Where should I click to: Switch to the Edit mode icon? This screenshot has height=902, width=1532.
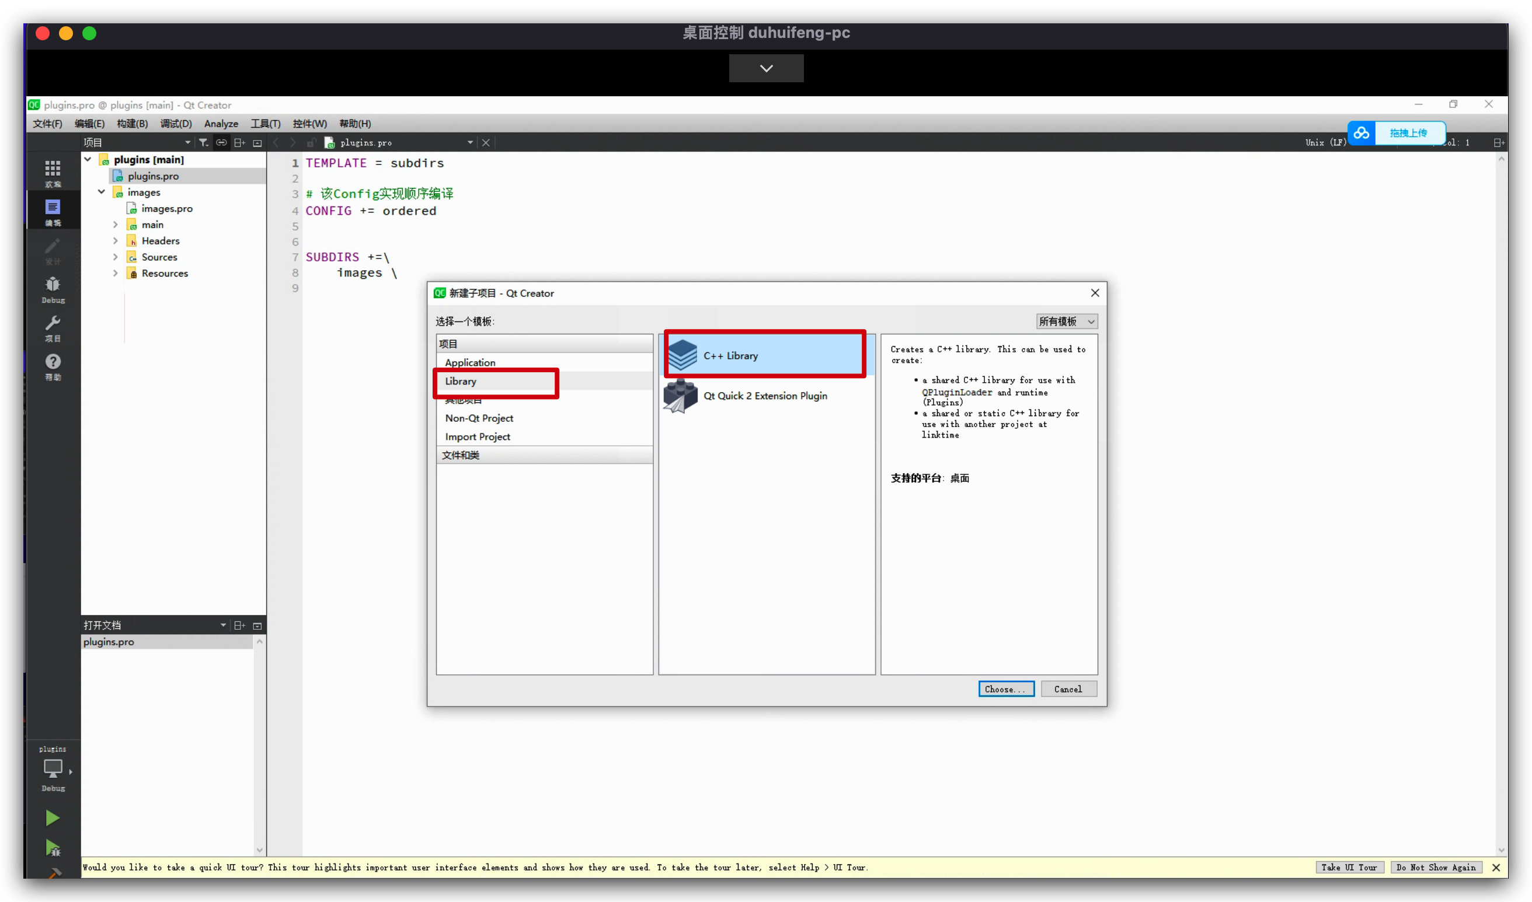53,212
